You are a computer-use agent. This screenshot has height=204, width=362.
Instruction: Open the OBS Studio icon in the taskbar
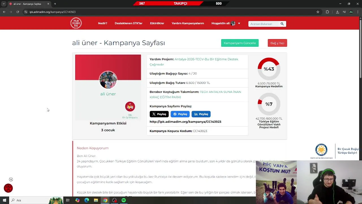point(115,200)
